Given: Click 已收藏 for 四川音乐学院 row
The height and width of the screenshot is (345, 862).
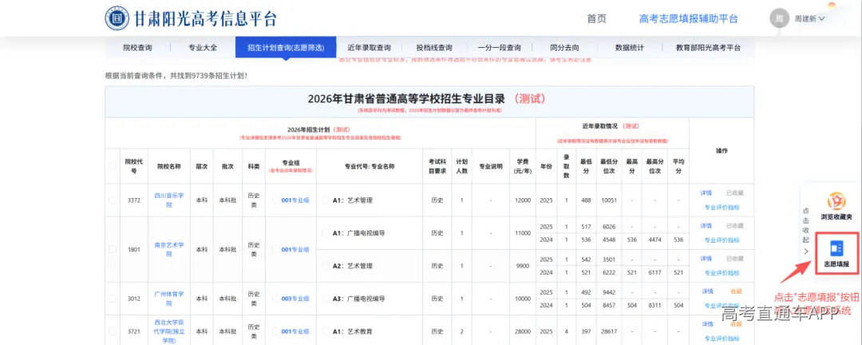Looking at the screenshot, I should click(x=734, y=193).
